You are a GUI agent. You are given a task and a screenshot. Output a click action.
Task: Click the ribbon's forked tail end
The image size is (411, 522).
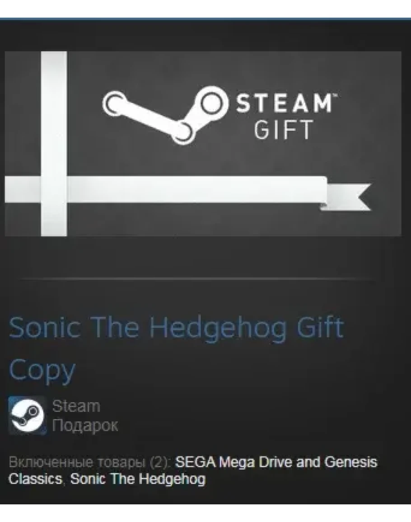coord(349,197)
